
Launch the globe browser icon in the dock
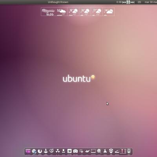click(x=34, y=151)
